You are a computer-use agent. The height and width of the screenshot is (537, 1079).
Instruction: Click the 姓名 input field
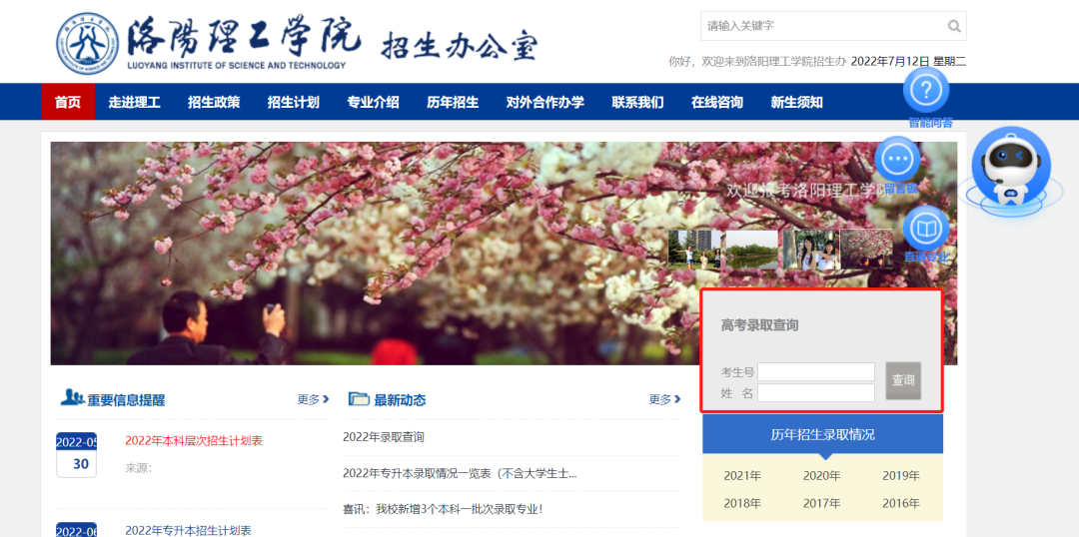click(x=816, y=392)
